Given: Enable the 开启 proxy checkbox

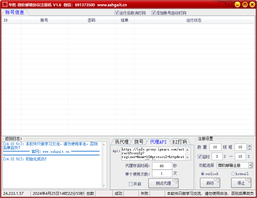Looking at the screenshot, I should (x=131, y=184).
